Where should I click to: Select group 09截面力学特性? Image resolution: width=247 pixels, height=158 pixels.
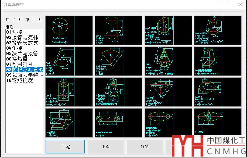pyautogui.click(x=24, y=75)
